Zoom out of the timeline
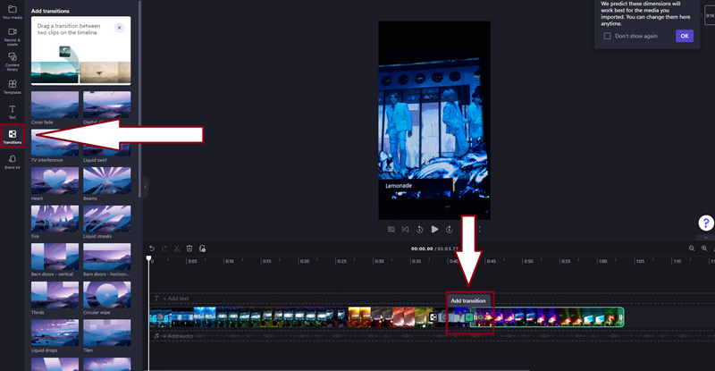The height and width of the screenshot is (371, 715). click(692, 249)
